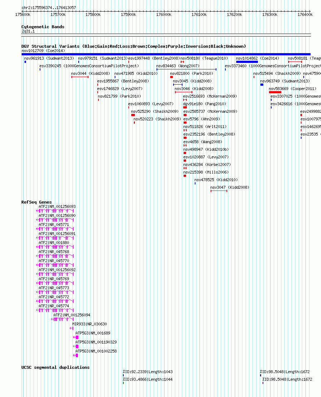The width and height of the screenshot is (321, 397).
Task: Open ATF2|NR_045770 transcript
Action: click(x=55, y=265)
